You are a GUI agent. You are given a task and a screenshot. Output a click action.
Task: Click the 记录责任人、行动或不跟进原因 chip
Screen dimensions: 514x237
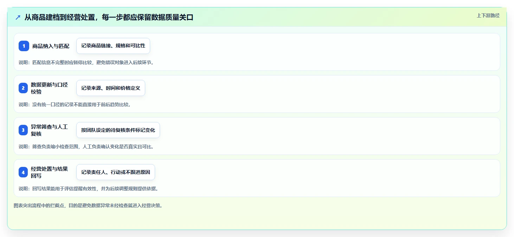116,172
